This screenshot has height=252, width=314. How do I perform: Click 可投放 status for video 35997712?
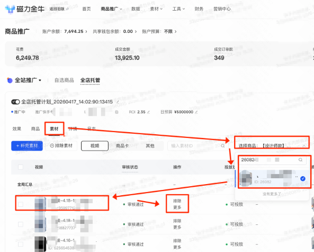234,204
